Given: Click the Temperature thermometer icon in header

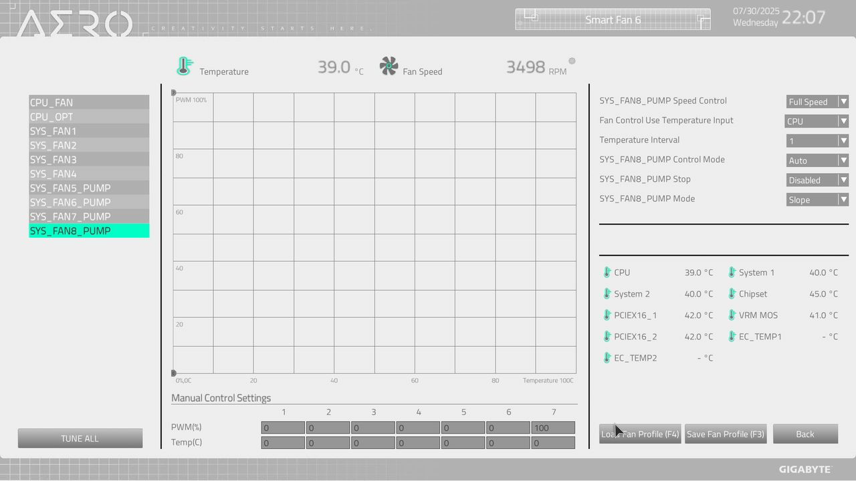Looking at the screenshot, I should pos(185,65).
